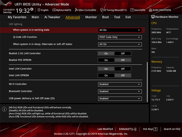
Task: Open Bluetooth Controller dropdown
Action: tap(120, 91)
